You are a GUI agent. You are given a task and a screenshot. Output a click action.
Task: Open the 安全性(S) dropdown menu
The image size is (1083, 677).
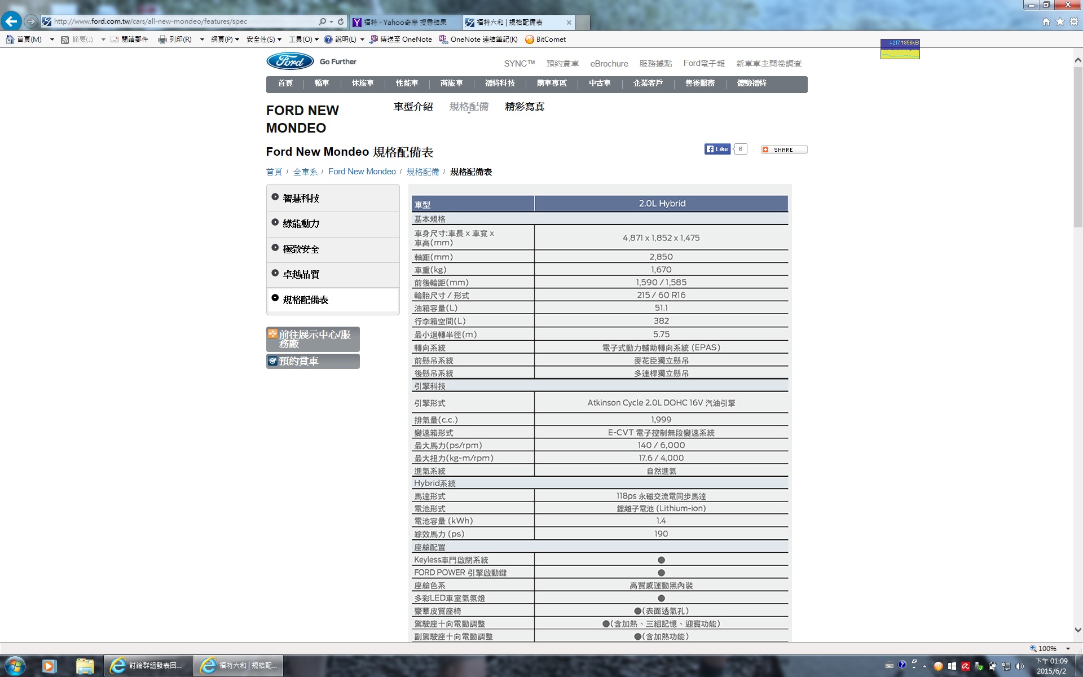pos(264,39)
